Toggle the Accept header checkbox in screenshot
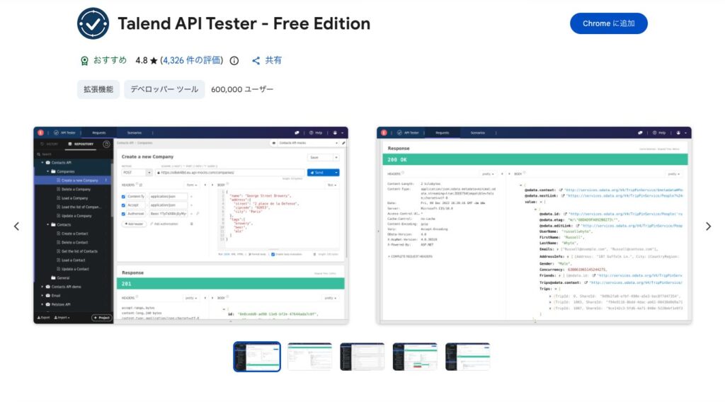This screenshot has height=402, width=725. (123, 205)
